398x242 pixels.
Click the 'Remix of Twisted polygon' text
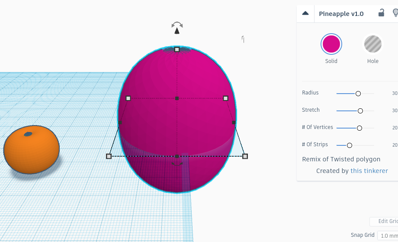(341, 159)
